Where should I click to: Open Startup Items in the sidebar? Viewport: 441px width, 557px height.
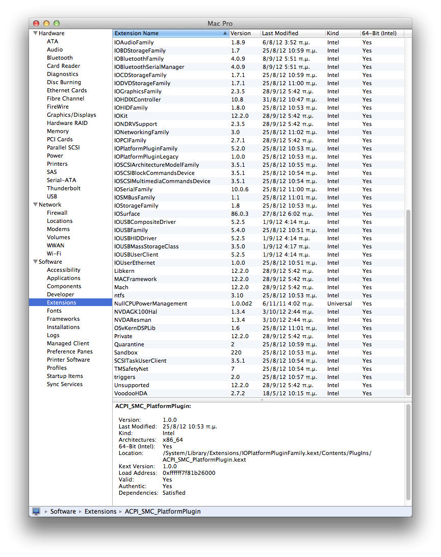pos(65,376)
